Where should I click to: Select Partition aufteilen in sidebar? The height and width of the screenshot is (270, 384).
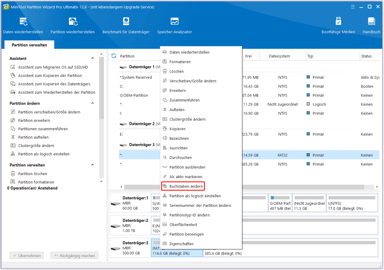[x=33, y=137]
